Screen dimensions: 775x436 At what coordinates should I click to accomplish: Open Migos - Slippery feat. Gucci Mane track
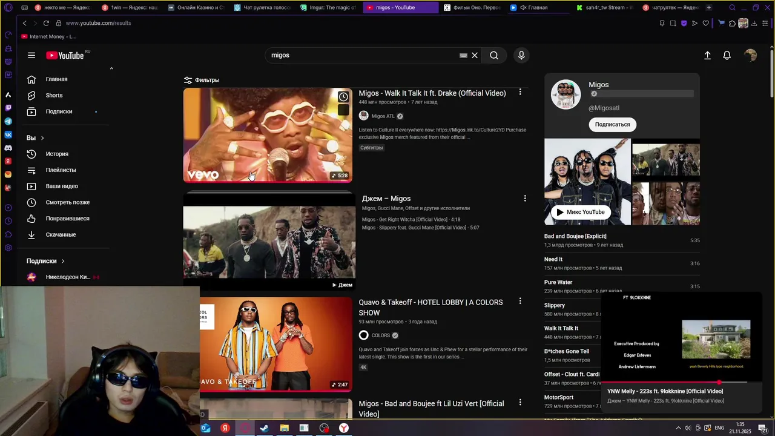tap(421, 228)
